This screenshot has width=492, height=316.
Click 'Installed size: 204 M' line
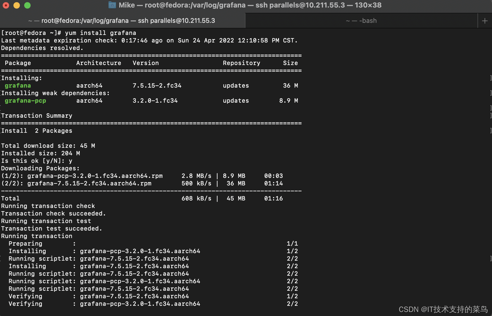40,153
